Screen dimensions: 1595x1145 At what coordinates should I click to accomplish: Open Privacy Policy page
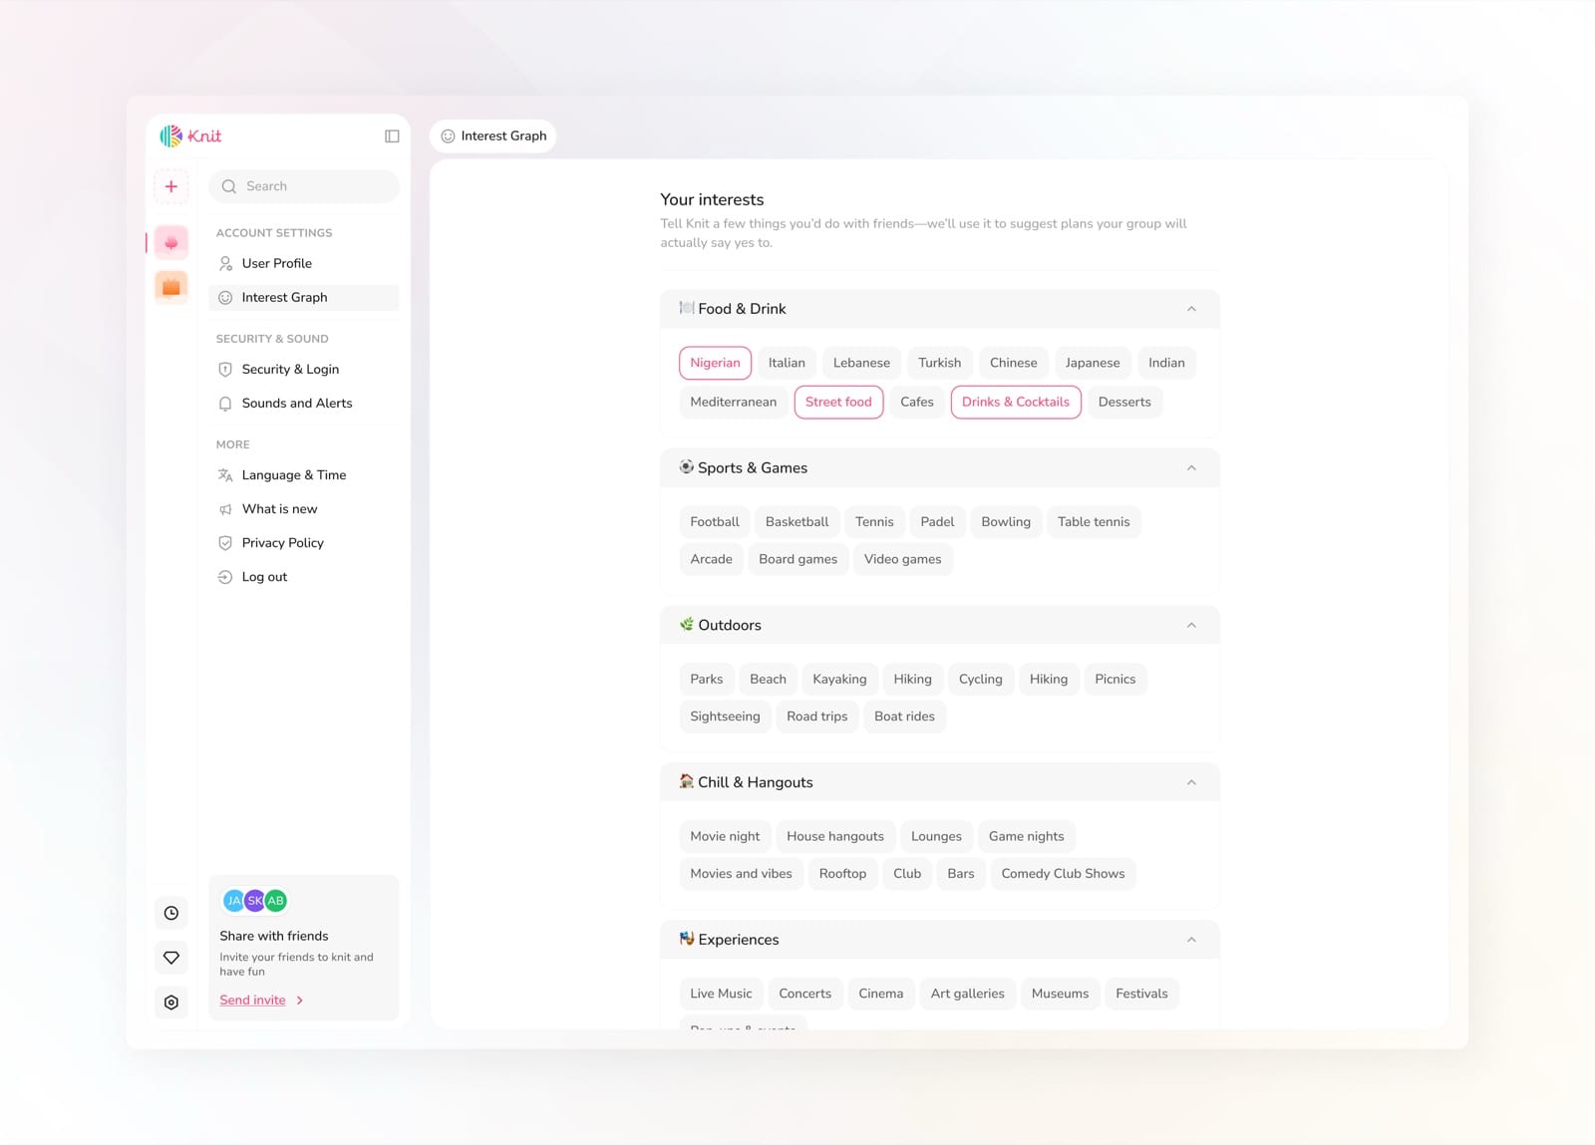304,543
